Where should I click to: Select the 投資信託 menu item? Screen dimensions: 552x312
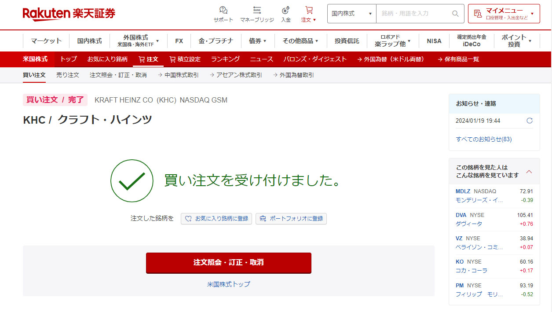pyautogui.click(x=347, y=41)
